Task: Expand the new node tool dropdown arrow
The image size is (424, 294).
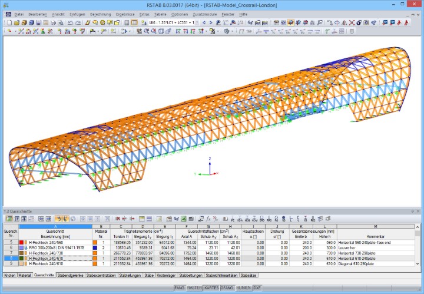Action: tap(15, 31)
